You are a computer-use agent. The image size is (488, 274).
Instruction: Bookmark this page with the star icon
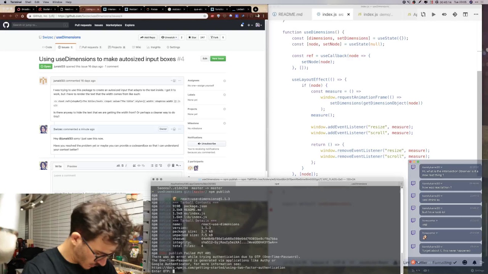(205, 16)
